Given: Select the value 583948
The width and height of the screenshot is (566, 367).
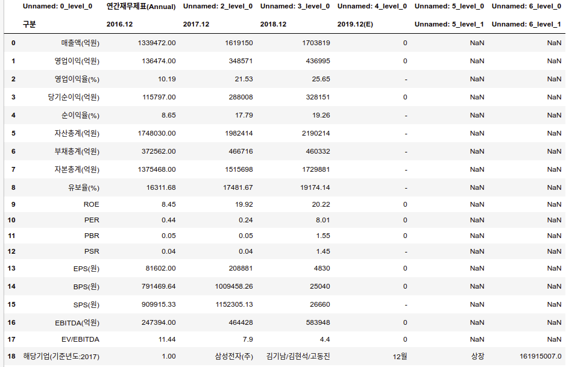Looking at the screenshot, I should tap(318, 322).
